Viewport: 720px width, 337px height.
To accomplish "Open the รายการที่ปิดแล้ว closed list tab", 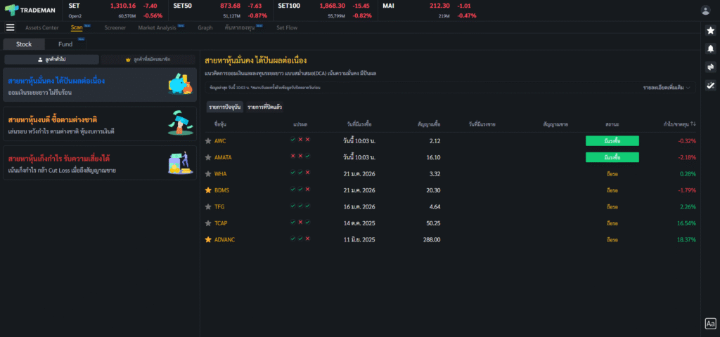I will [265, 107].
